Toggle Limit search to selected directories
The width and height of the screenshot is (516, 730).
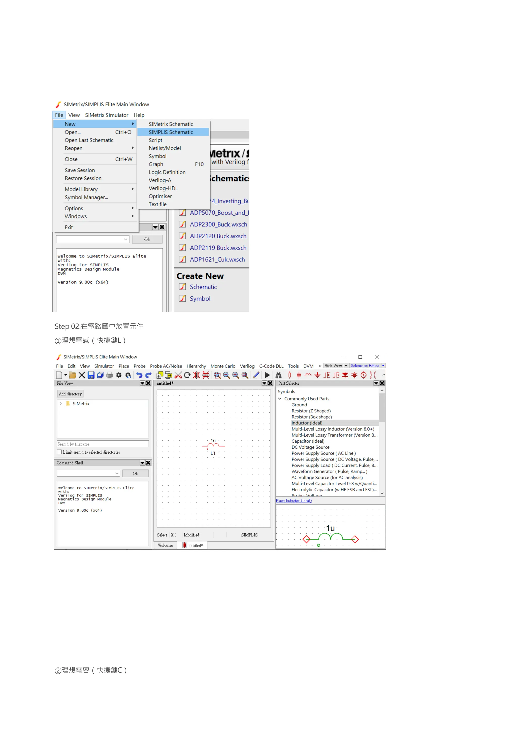click(59, 452)
